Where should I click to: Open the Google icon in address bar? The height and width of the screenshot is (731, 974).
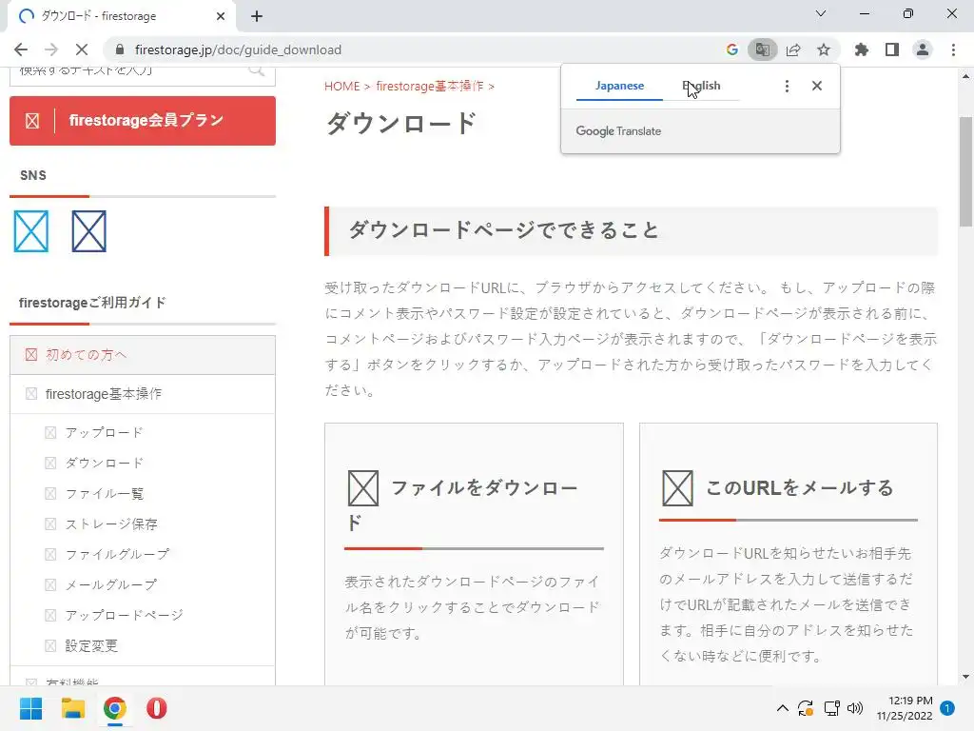731,49
